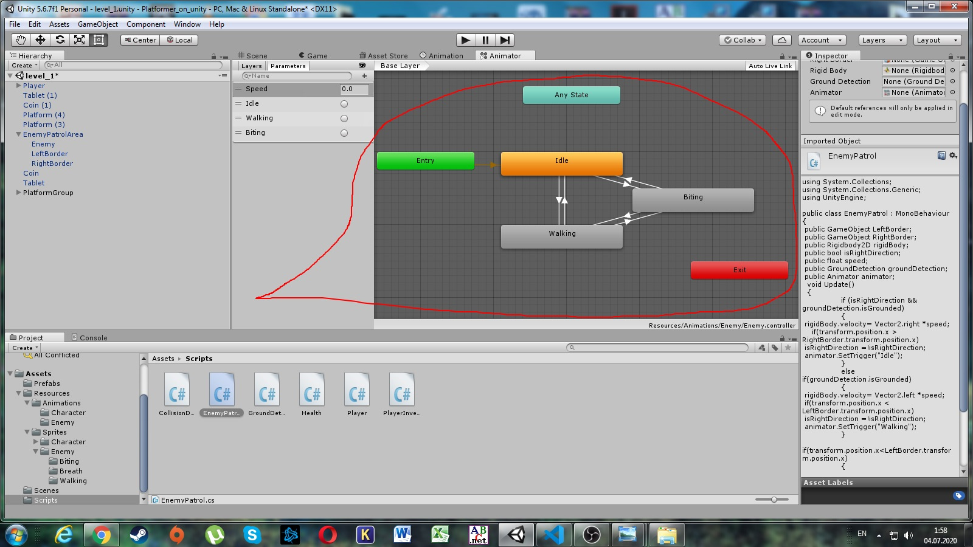Open script settings gear in Inspector

click(953, 156)
